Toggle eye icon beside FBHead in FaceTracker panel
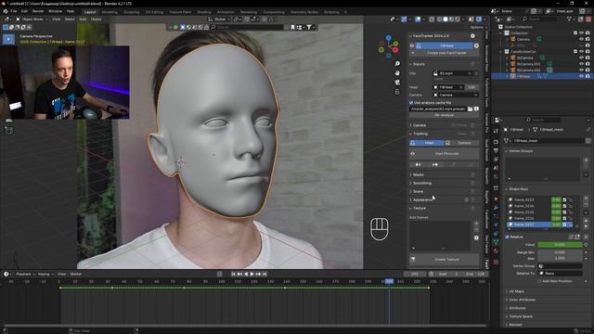Image resolution: width=594 pixels, height=334 pixels. (412, 45)
